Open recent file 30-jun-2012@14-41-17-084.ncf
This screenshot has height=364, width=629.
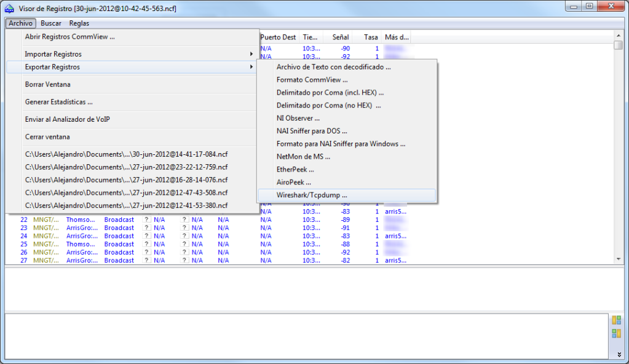pyautogui.click(x=132, y=154)
